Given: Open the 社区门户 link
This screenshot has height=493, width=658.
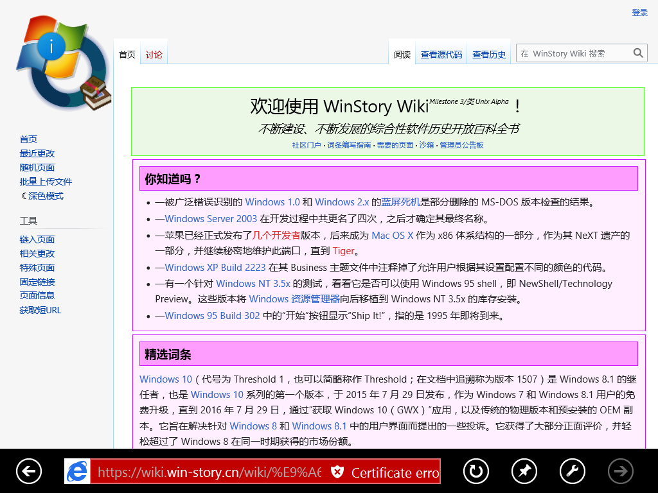Looking at the screenshot, I should tap(307, 145).
